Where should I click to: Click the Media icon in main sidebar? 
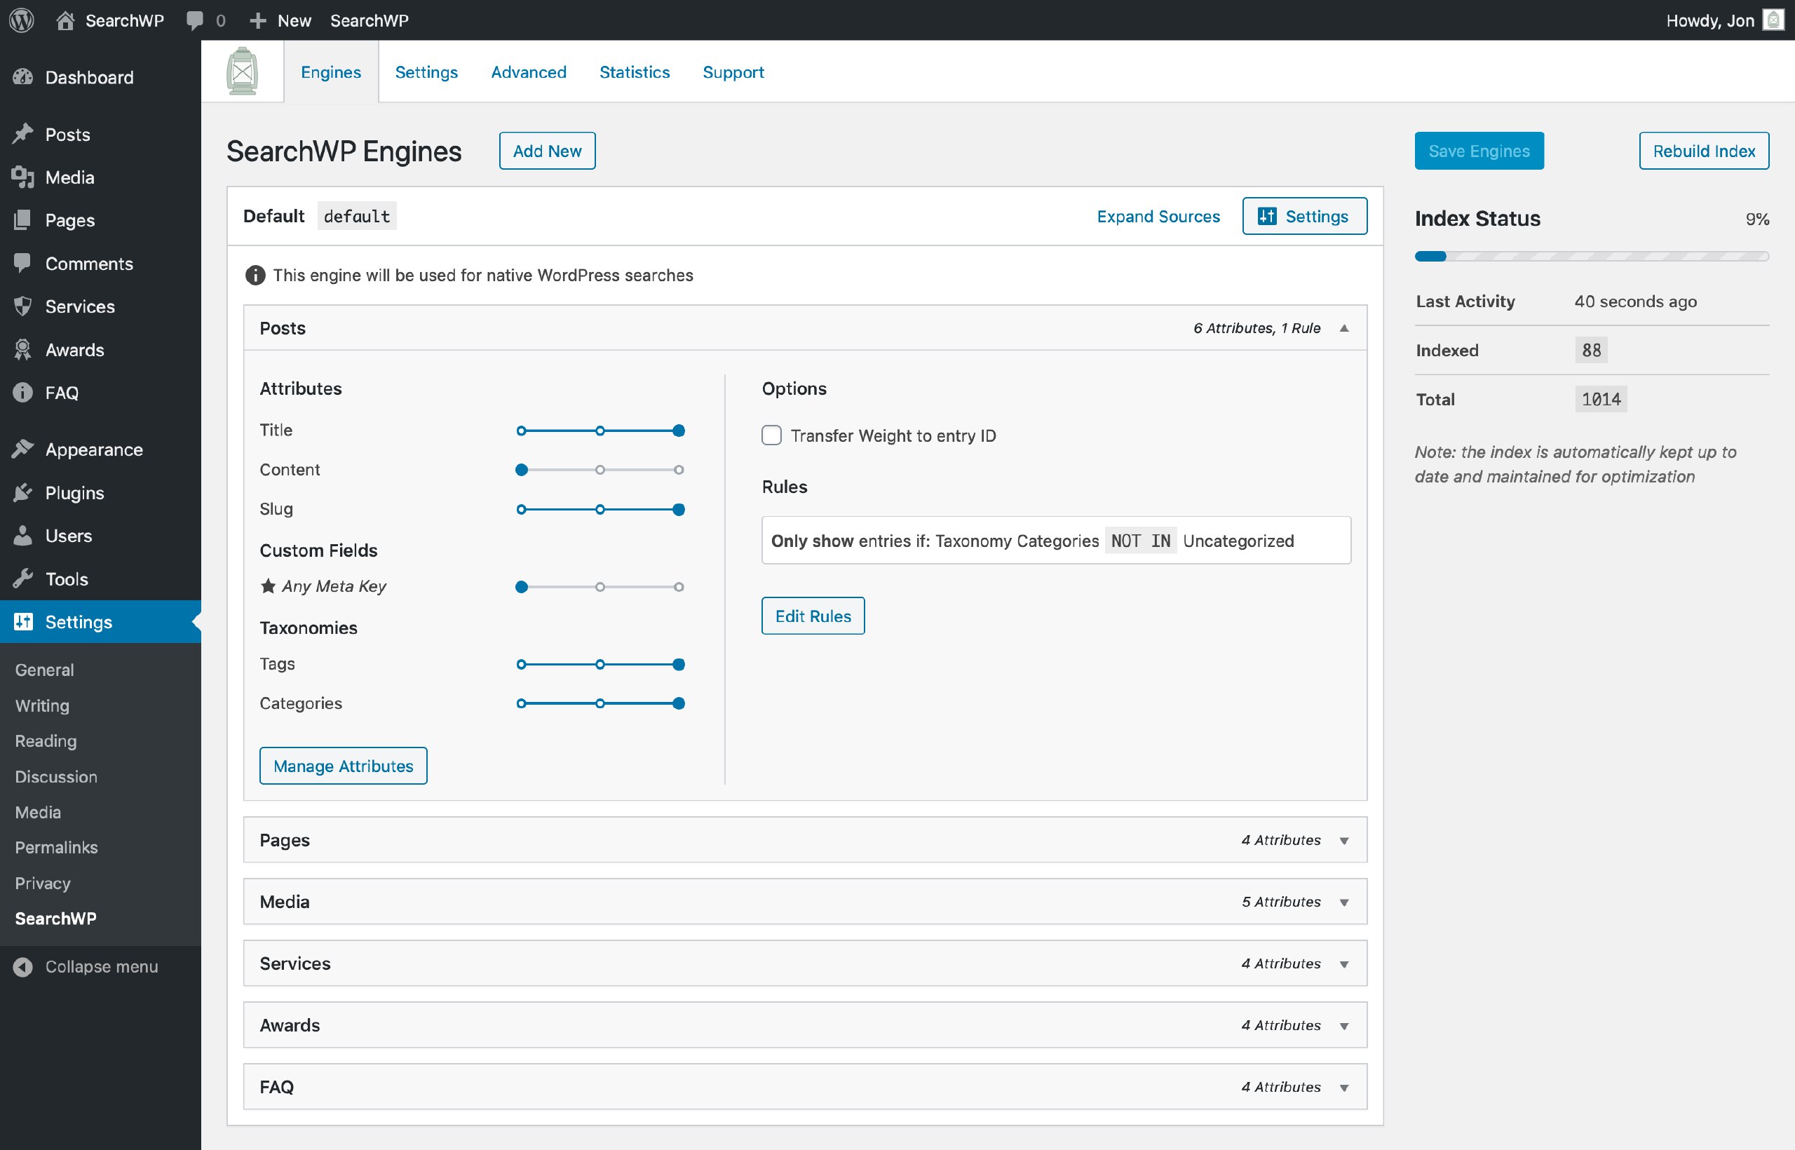point(23,177)
